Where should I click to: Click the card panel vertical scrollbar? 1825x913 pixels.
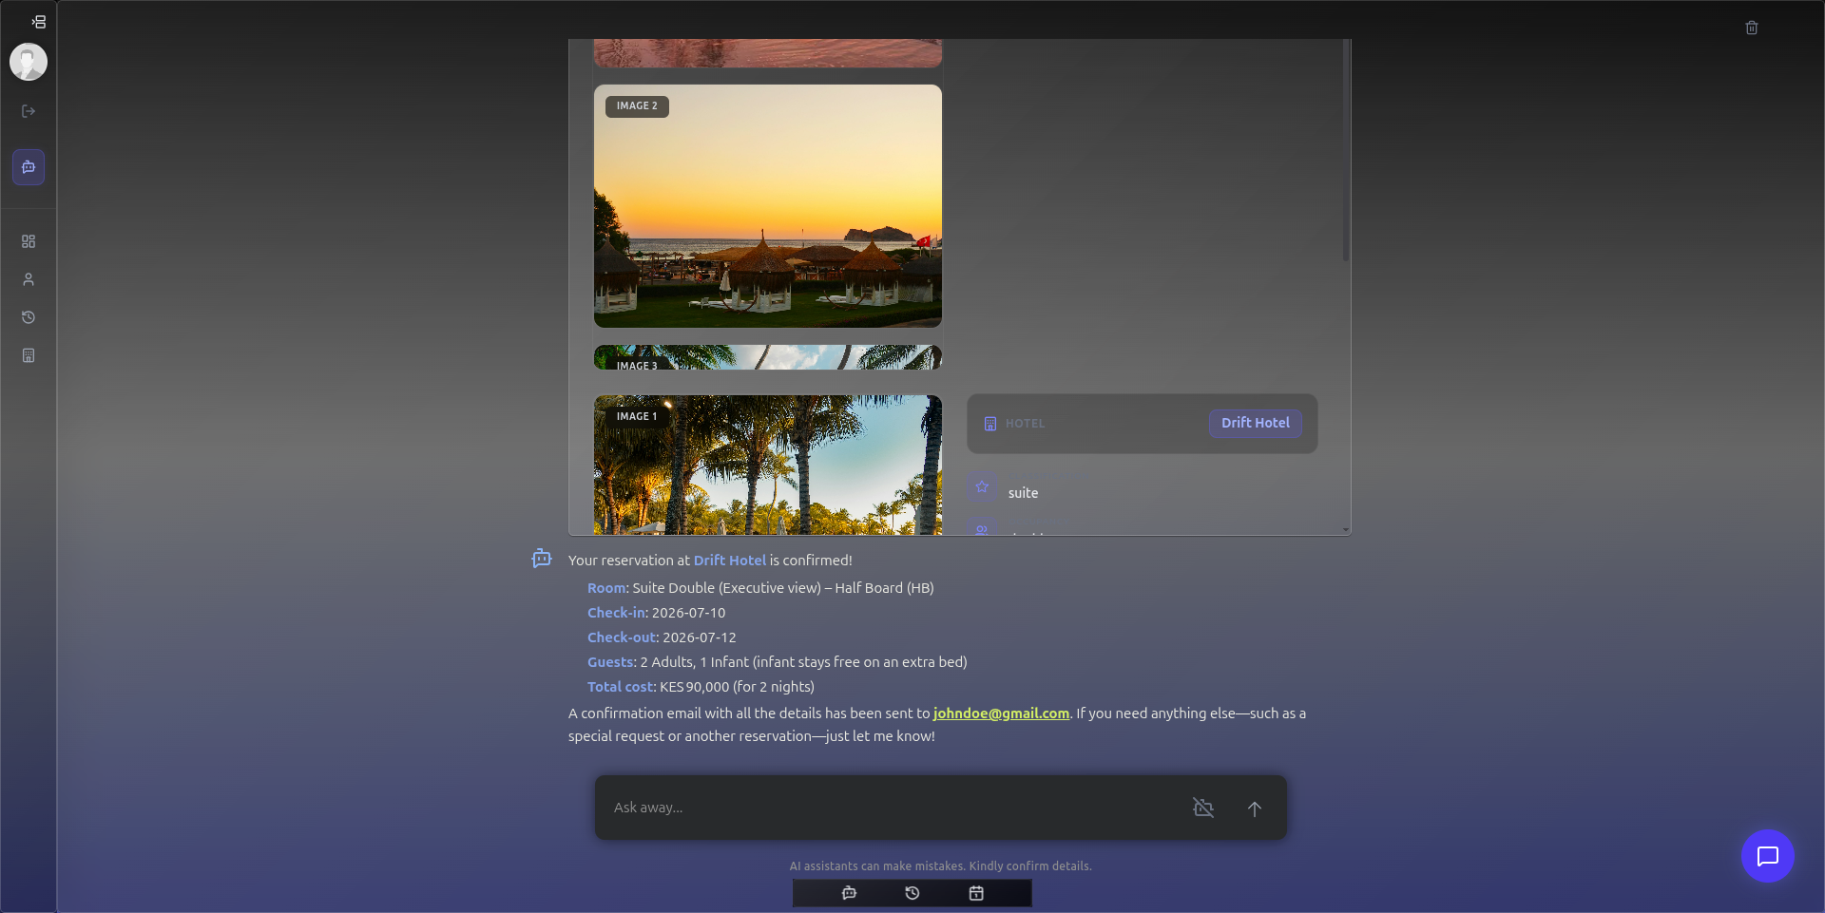click(x=1345, y=152)
